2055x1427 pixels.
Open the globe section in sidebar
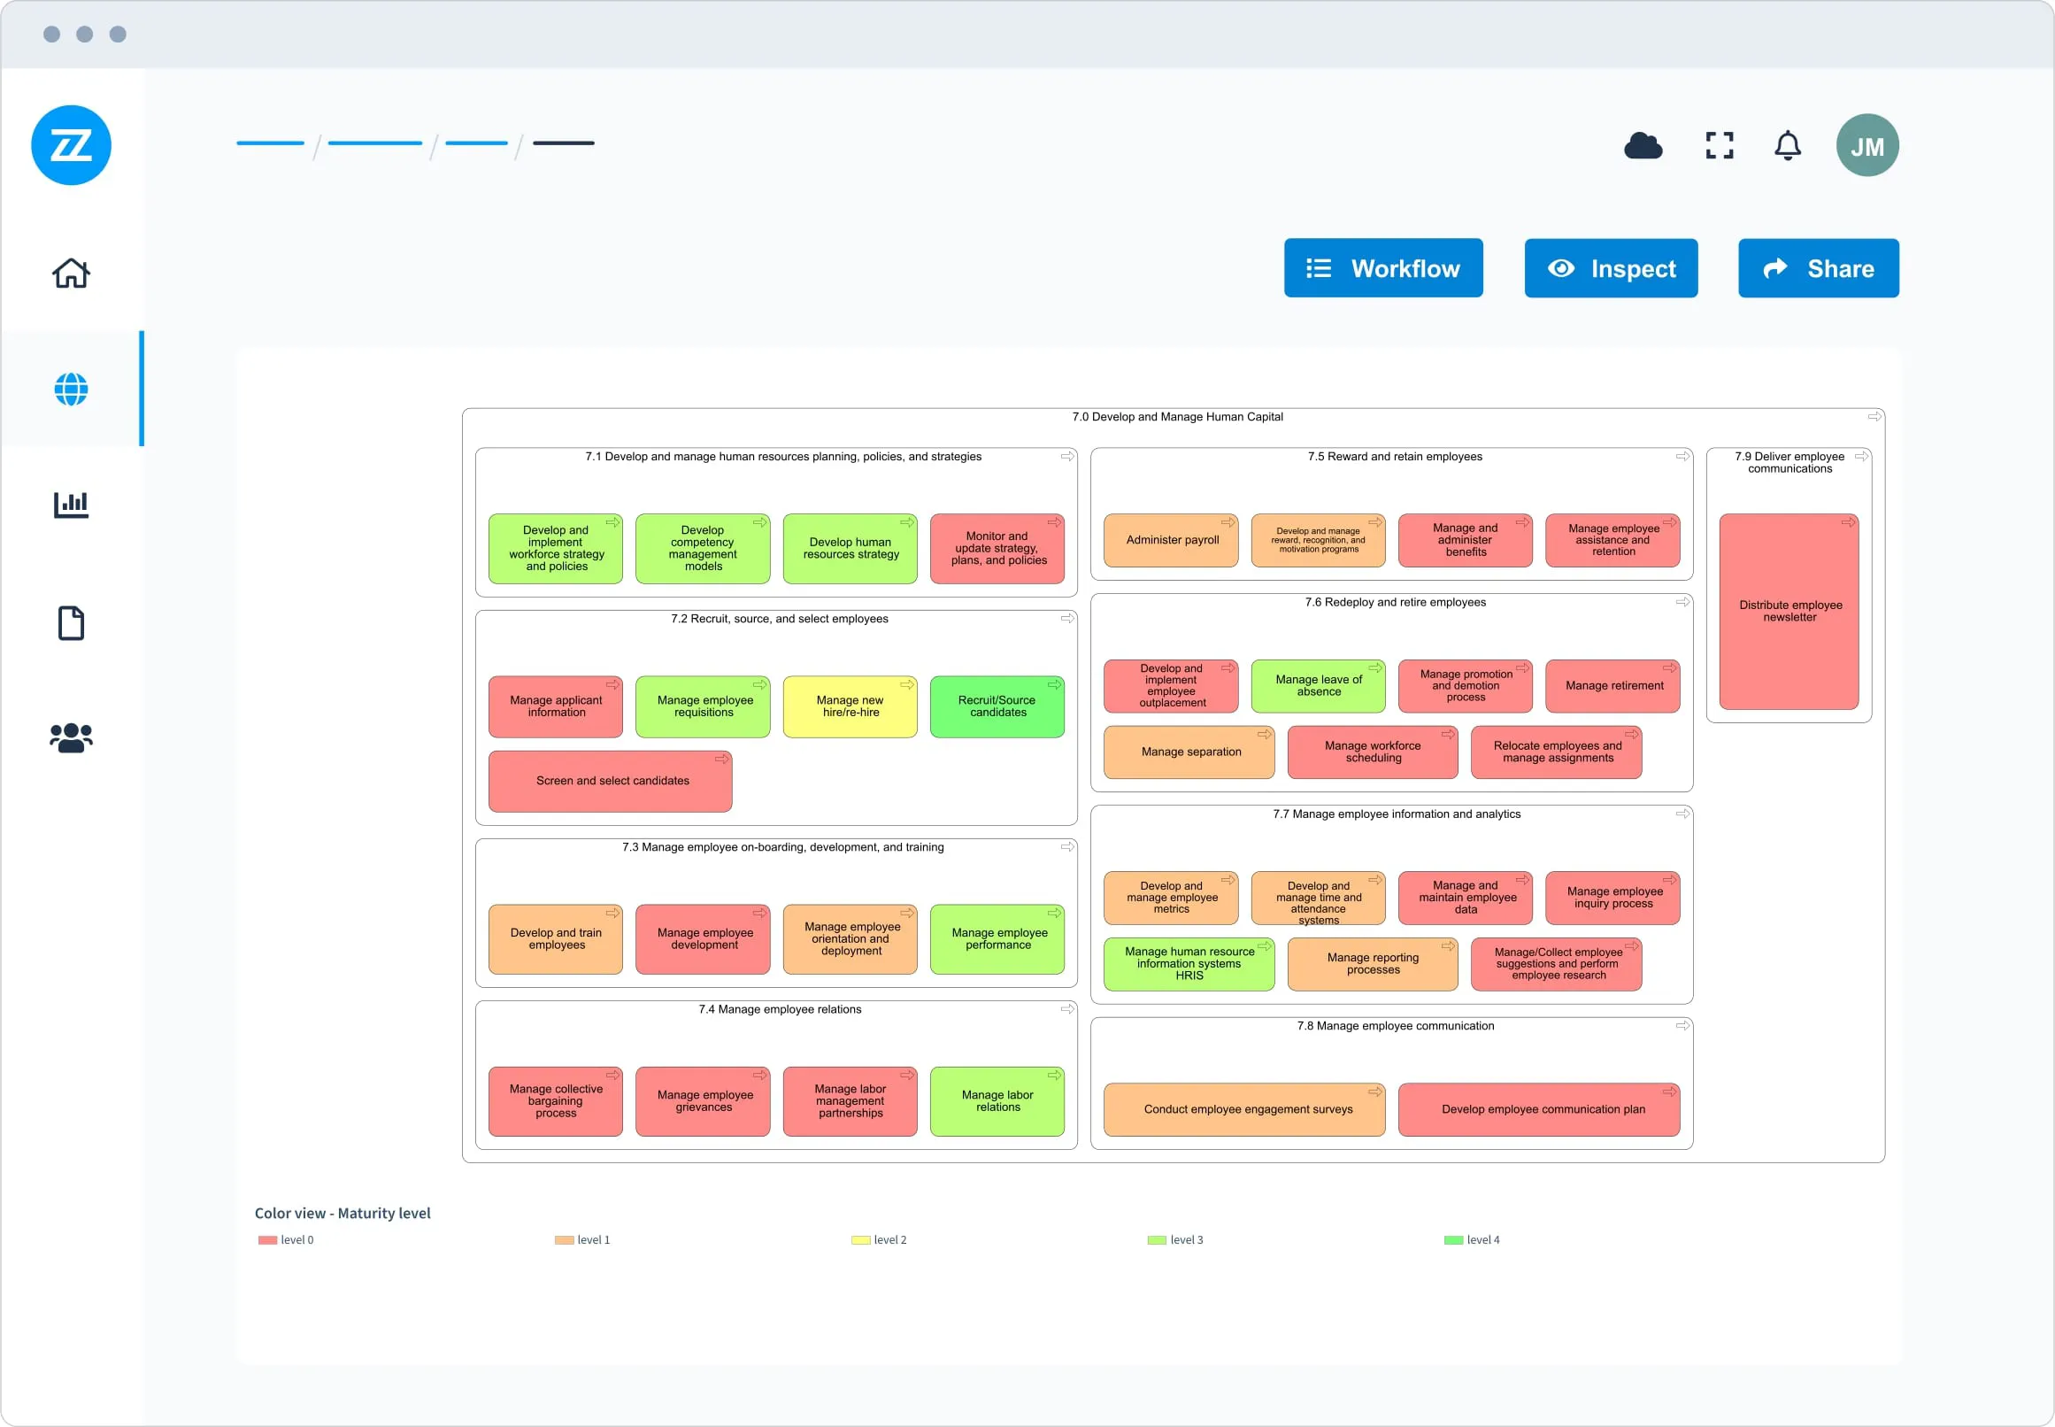[71, 389]
